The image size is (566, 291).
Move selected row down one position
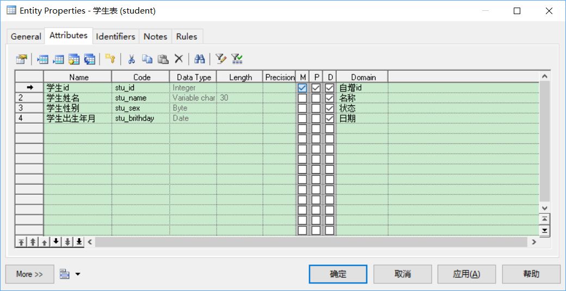tap(56, 242)
